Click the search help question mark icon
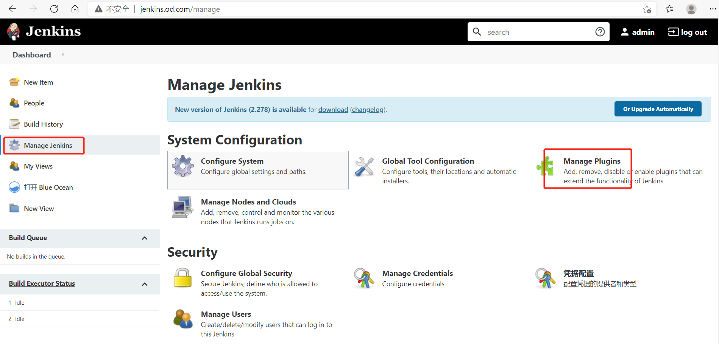Viewport: 719px width, 344px height. [x=600, y=32]
